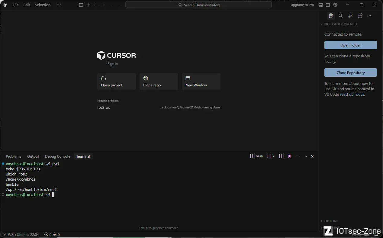Click the path text next to ros2_ws

[190, 108]
